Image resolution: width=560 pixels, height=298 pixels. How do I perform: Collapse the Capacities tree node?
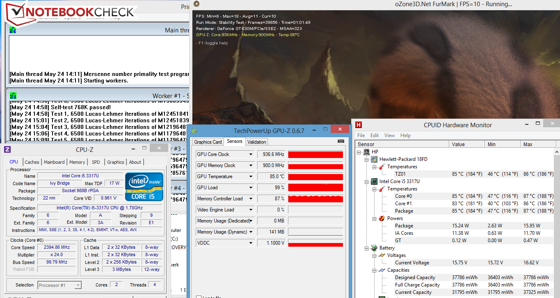[374, 270]
